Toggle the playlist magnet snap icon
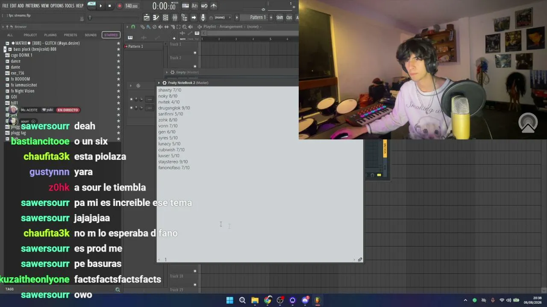This screenshot has height=307, width=547. point(133,27)
